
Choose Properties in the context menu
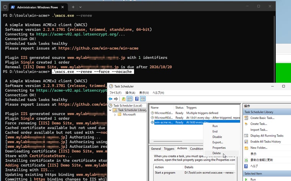219,148
